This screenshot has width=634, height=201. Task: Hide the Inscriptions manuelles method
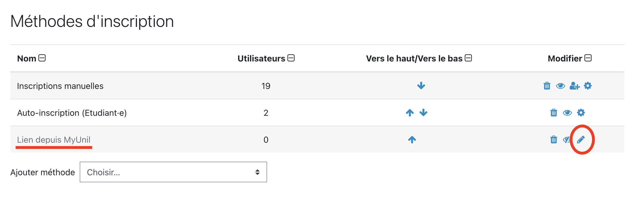(560, 86)
